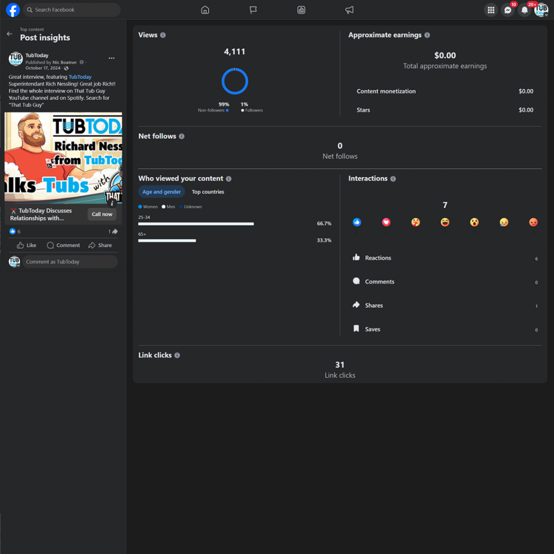Click the back arrow beside Post insights
554x554 pixels.
coord(10,34)
